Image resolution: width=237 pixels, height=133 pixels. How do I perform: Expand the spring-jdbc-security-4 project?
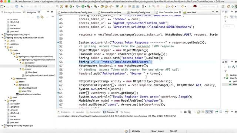(x=3, y=34)
